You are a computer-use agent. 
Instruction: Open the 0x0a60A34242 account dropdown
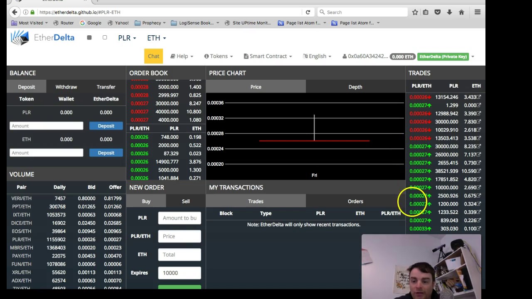(x=365, y=56)
